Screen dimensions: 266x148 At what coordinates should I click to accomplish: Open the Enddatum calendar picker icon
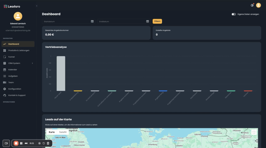point(148,21)
